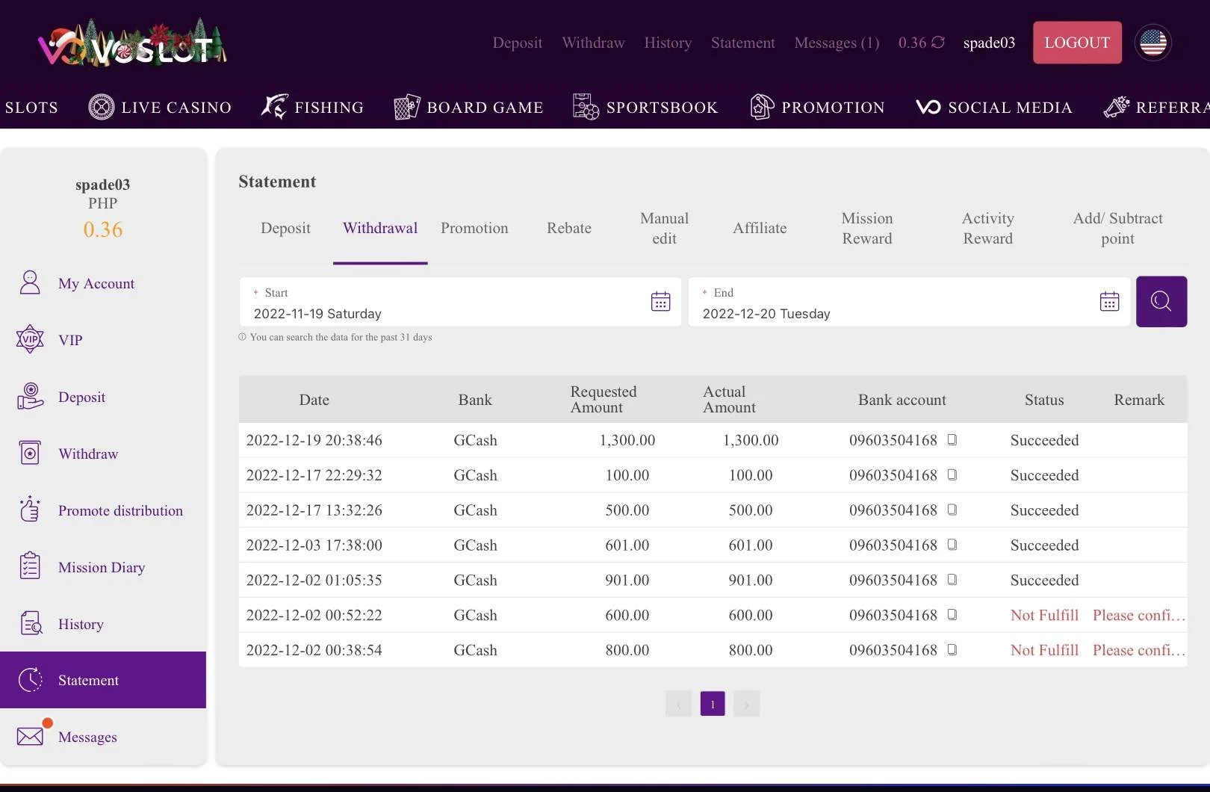
Task: Click spade03 username in header
Action: click(989, 43)
